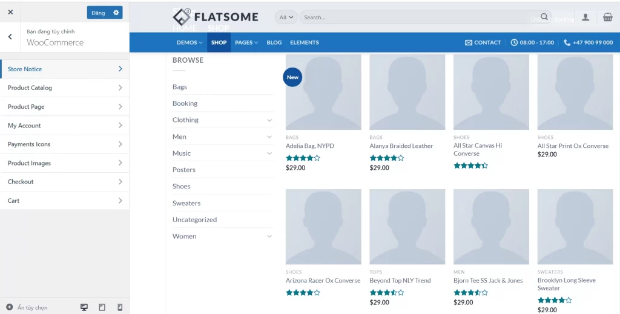
Task: Expand the Clothing category chevron
Action: coord(269,120)
